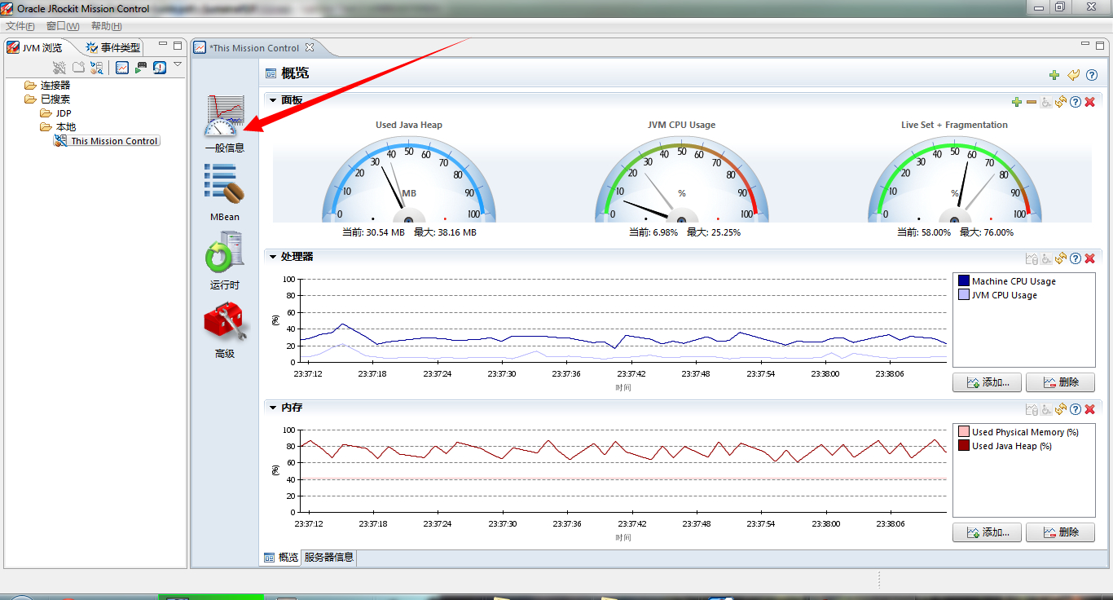Click 删除 button under the processor legend

coord(1060,382)
